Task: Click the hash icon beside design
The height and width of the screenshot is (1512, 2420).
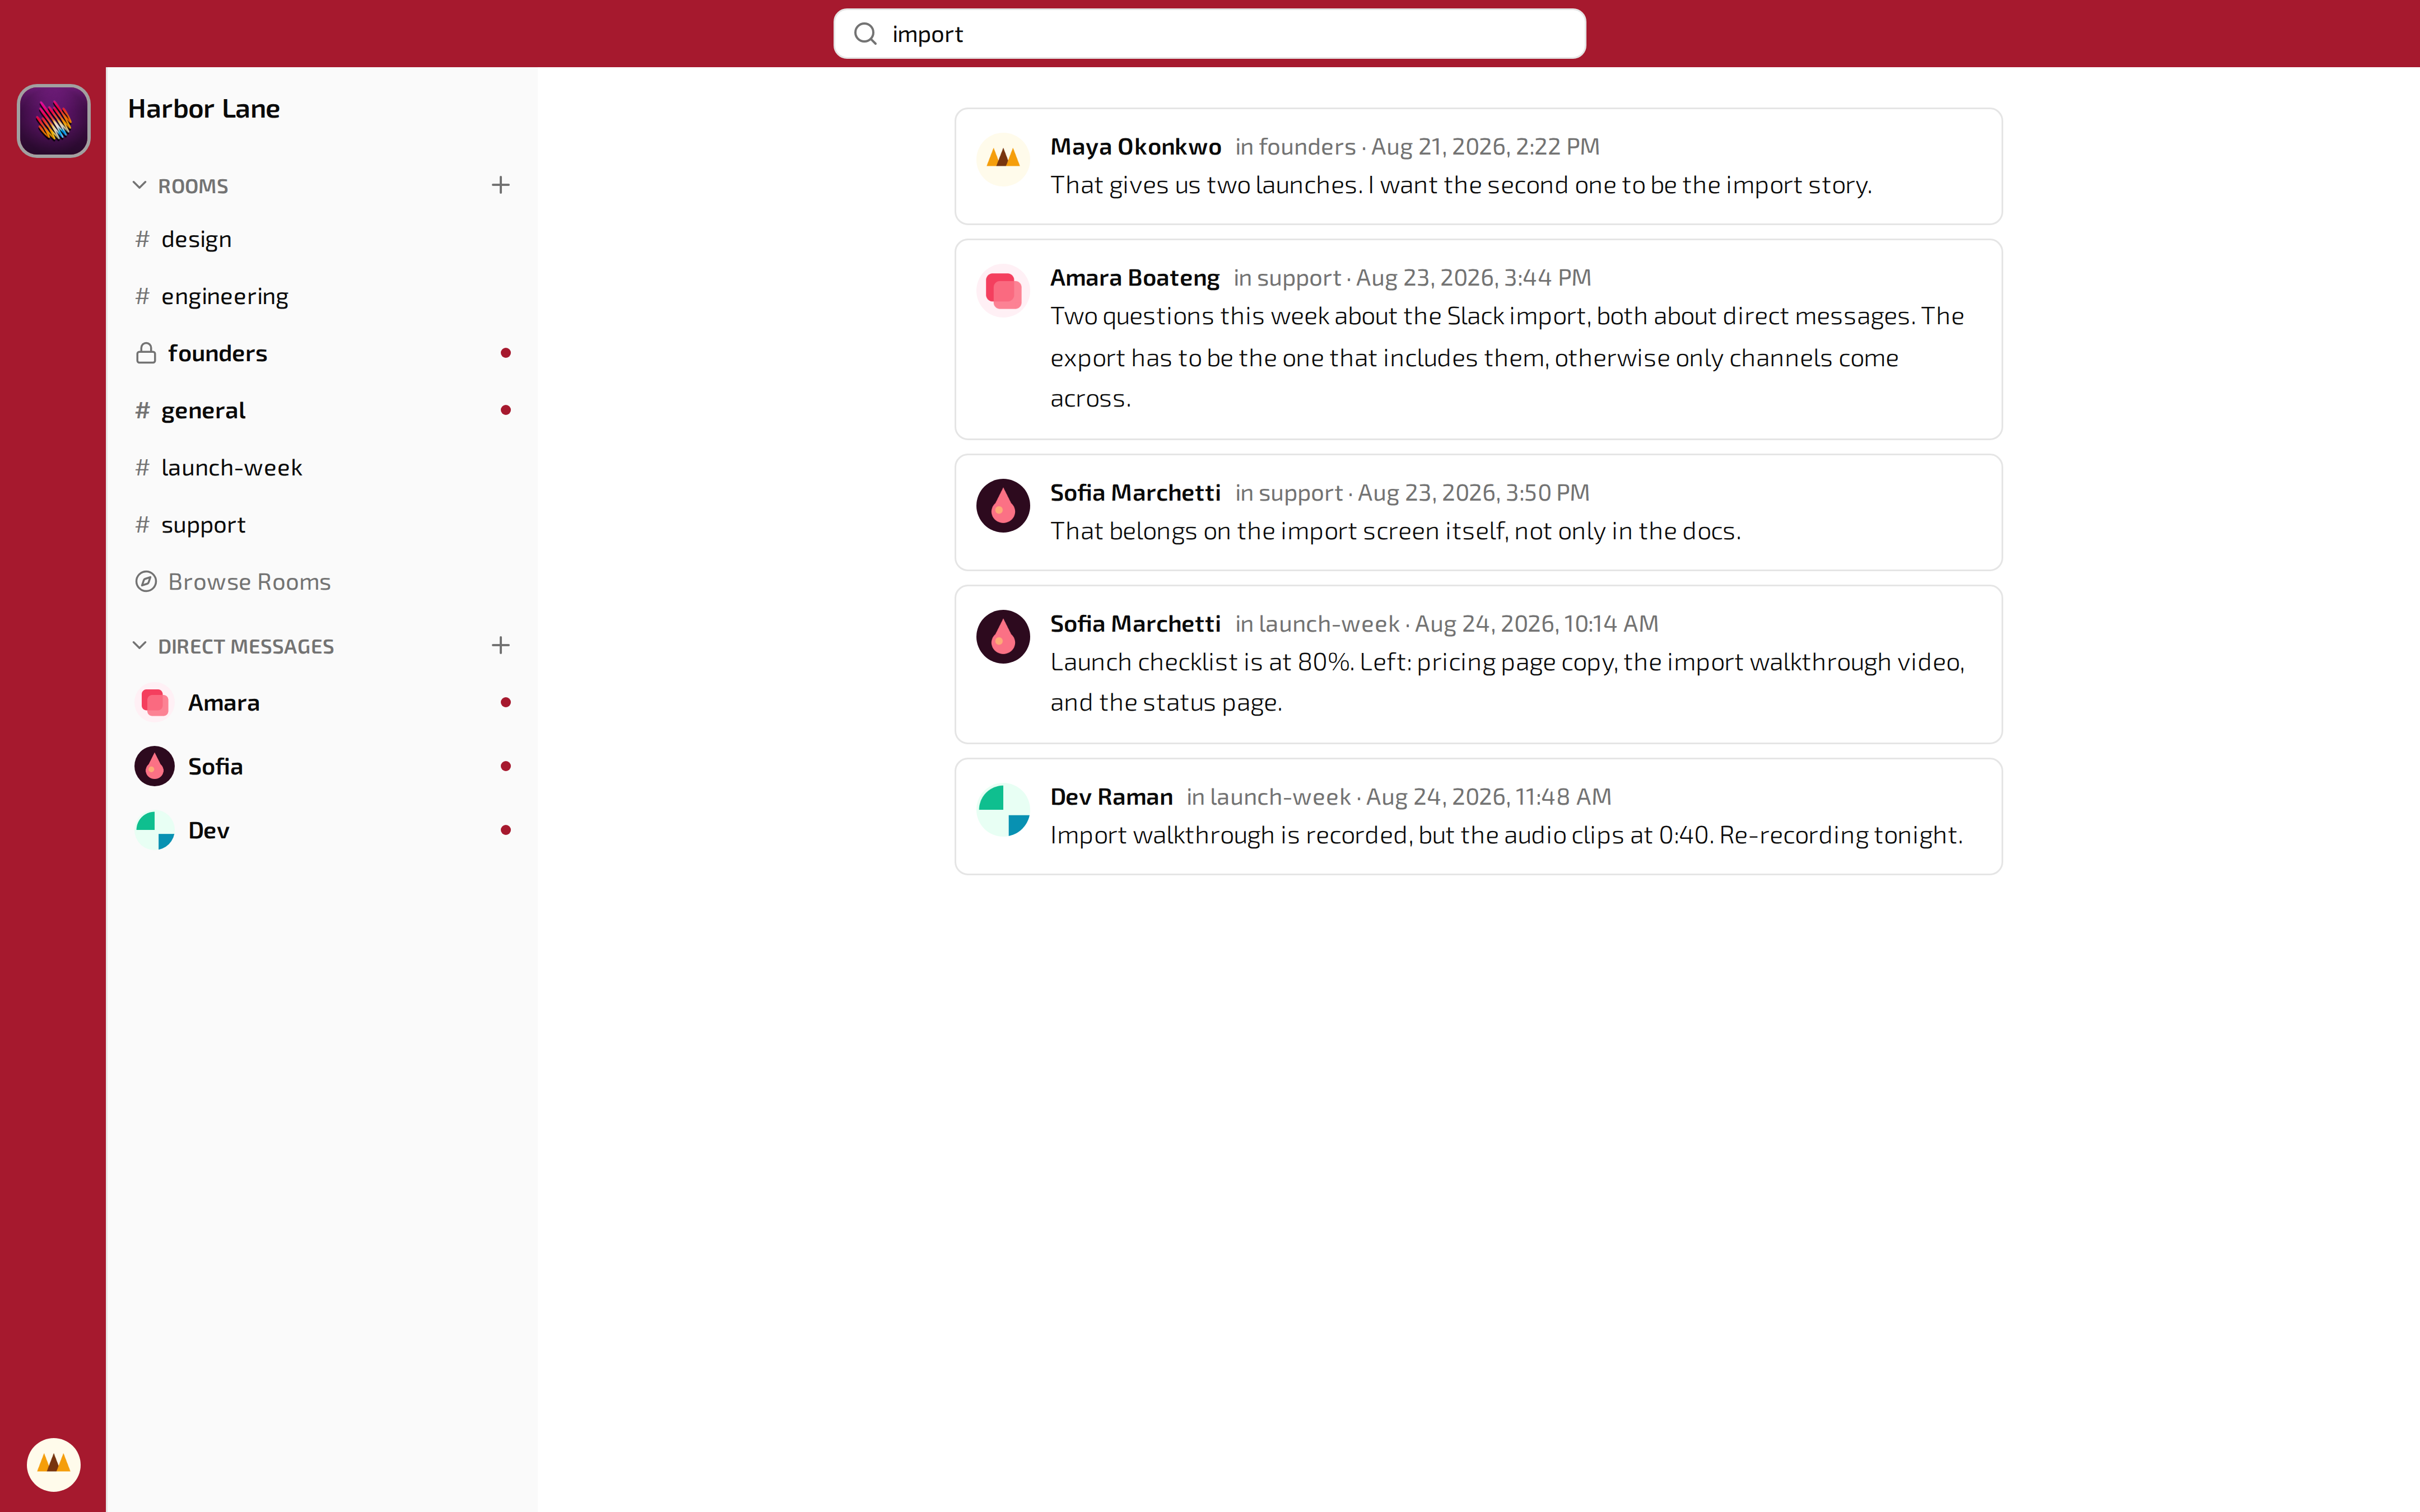Action: click(x=142, y=239)
